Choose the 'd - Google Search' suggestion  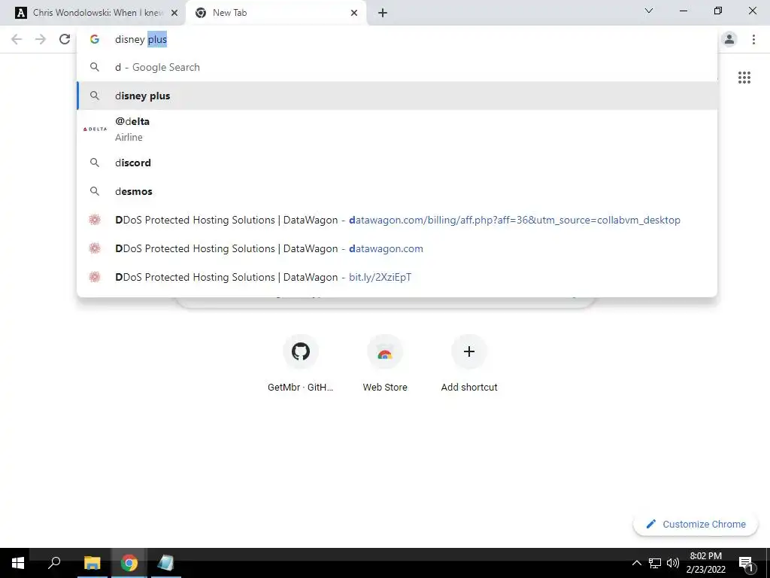pyautogui.click(x=397, y=67)
